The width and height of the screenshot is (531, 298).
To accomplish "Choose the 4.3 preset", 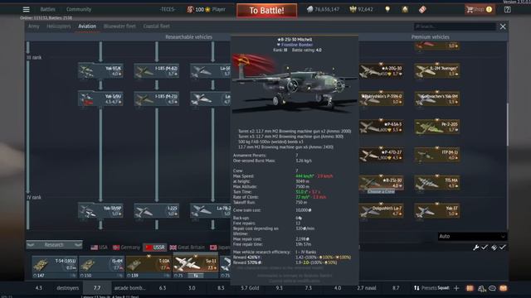I will click(39, 288).
